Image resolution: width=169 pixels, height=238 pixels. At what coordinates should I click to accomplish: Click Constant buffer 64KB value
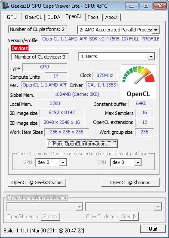coord(141,104)
